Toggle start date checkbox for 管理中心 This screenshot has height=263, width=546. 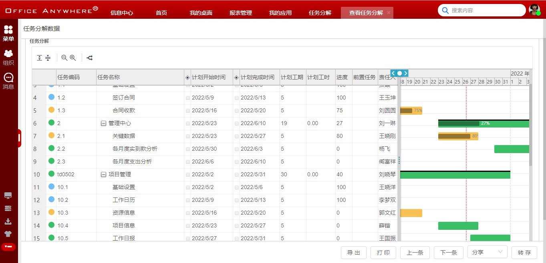coord(188,123)
